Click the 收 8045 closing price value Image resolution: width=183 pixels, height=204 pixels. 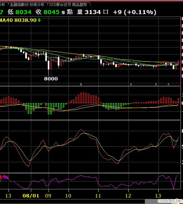(x=47, y=12)
